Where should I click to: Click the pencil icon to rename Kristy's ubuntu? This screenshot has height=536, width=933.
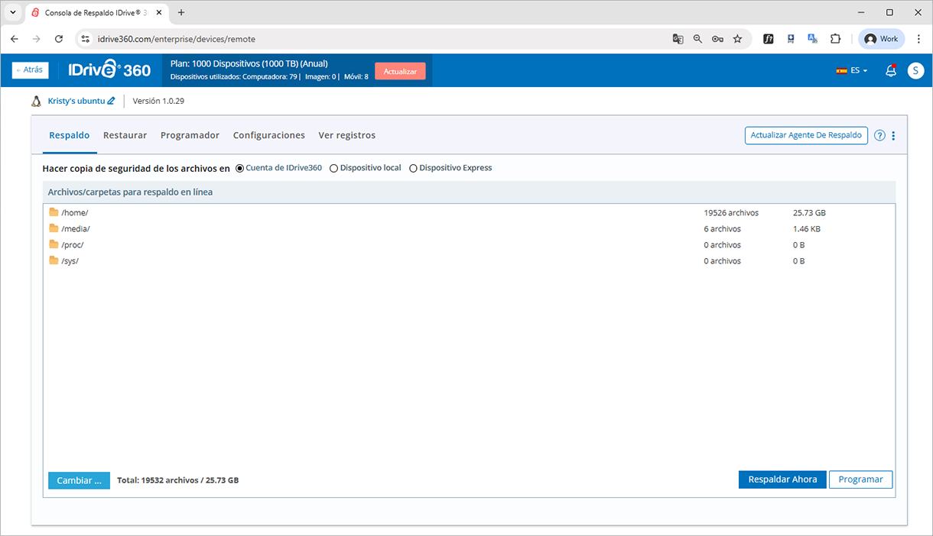pos(111,101)
